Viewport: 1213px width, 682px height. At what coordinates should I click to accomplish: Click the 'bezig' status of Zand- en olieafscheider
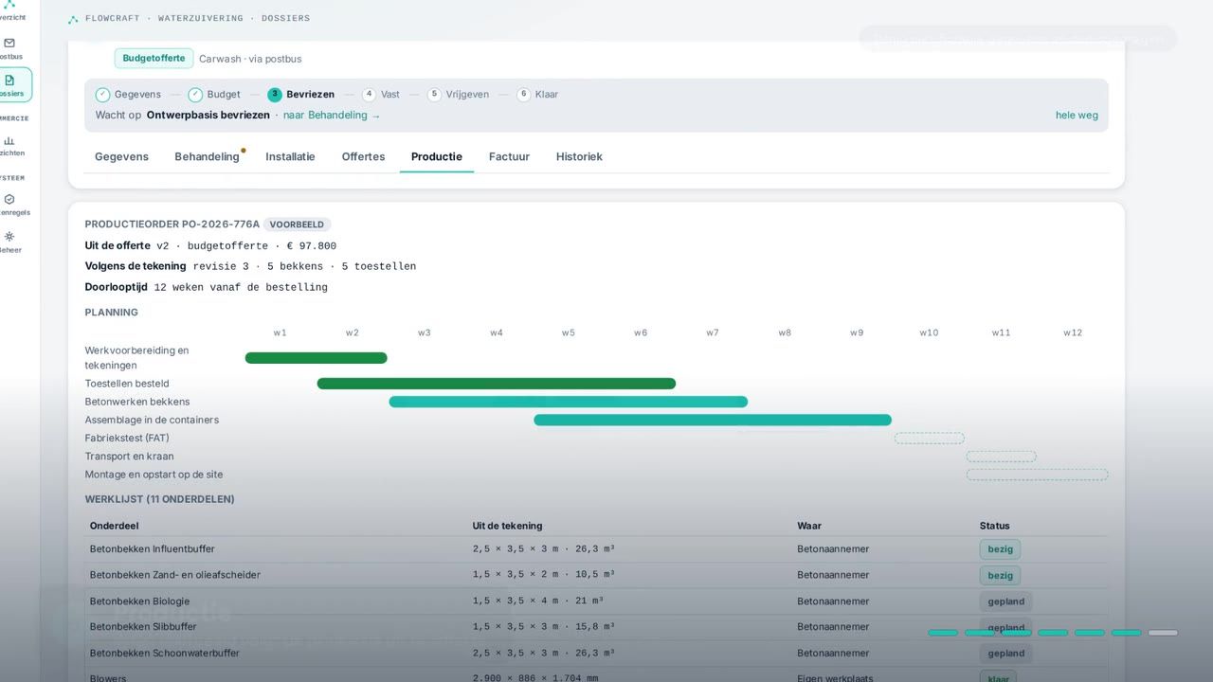pyautogui.click(x=1000, y=575)
